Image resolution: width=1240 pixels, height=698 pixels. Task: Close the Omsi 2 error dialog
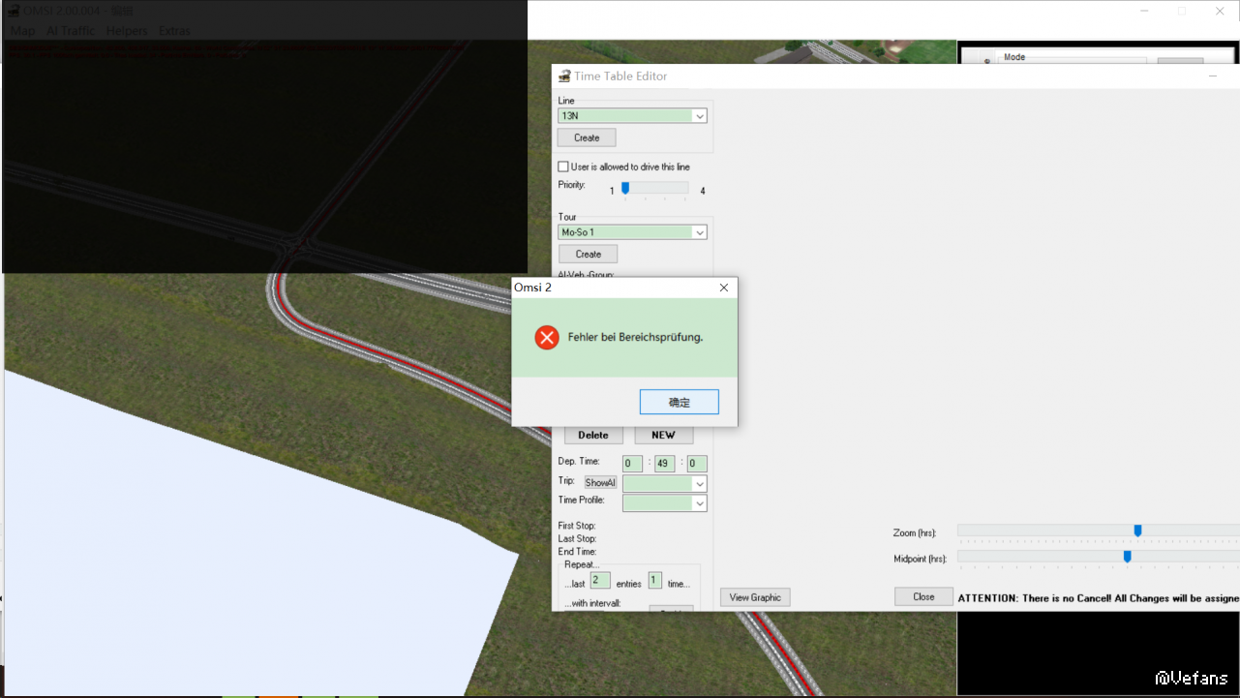pos(723,288)
